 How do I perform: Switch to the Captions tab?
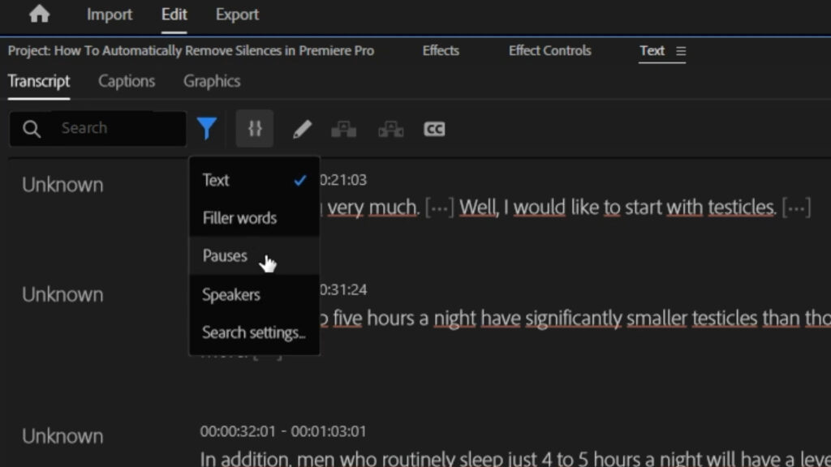(x=127, y=81)
